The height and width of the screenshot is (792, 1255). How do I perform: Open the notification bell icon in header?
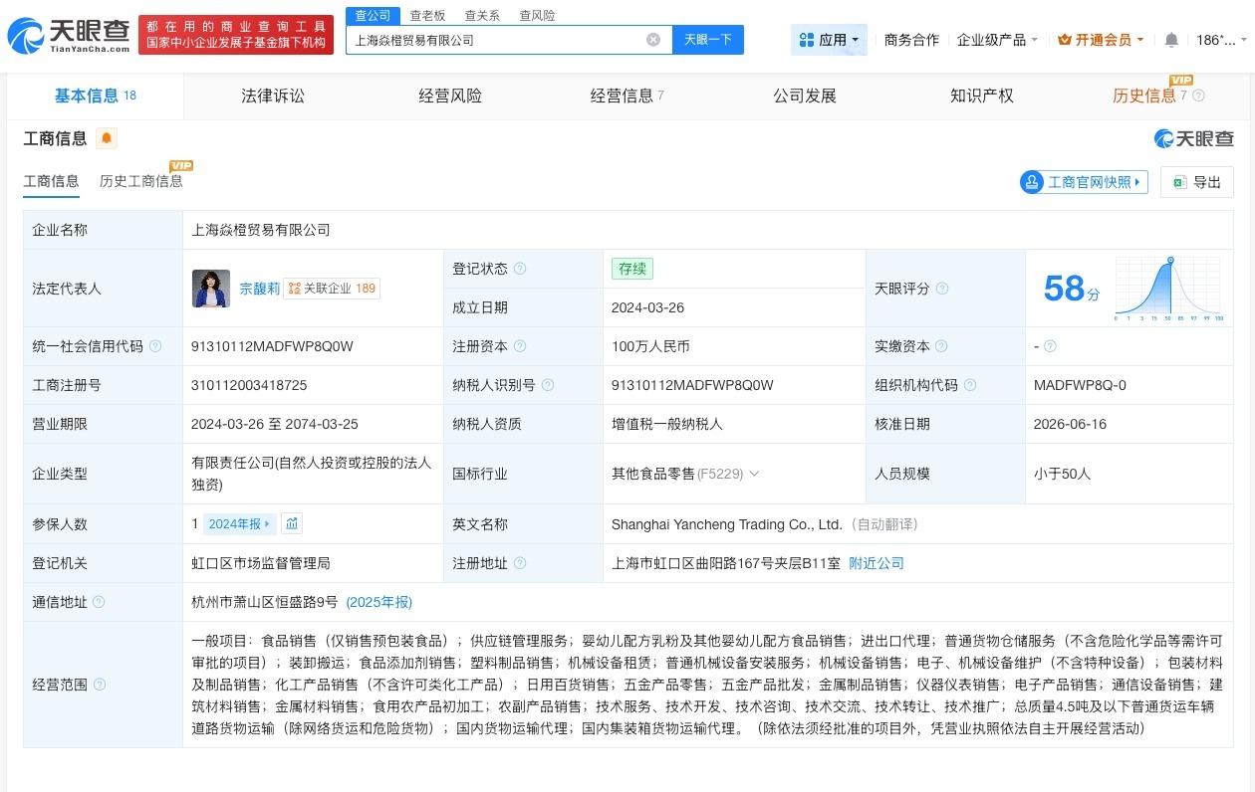pos(1171,40)
